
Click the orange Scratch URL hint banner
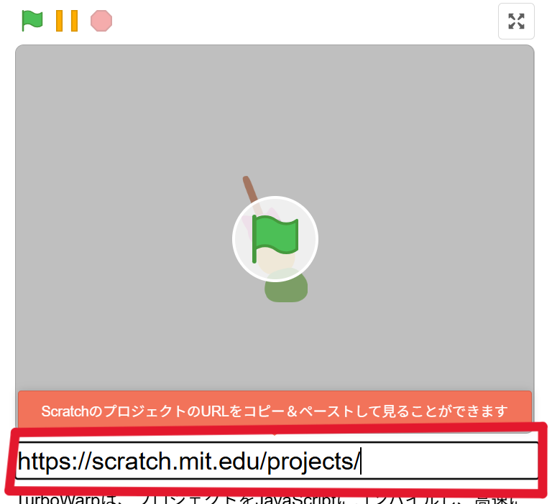click(275, 411)
